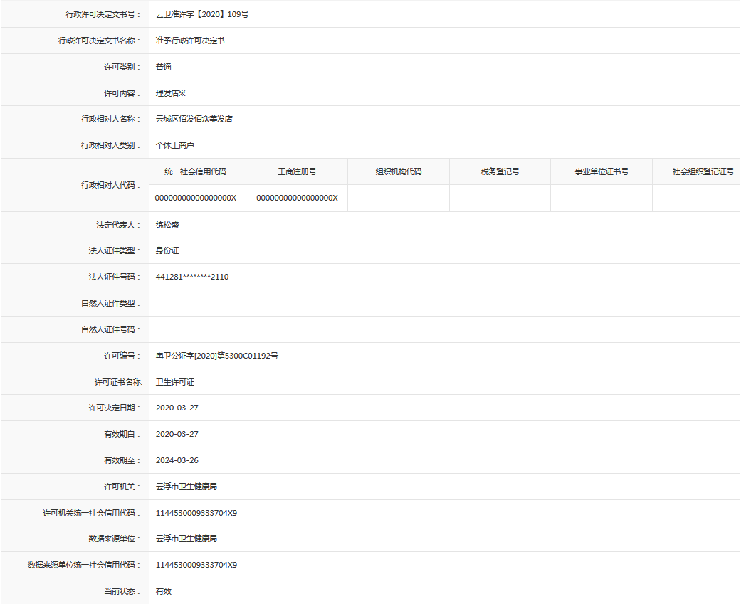Click the label 有效期至
This screenshot has height=604, width=741.
122,461
